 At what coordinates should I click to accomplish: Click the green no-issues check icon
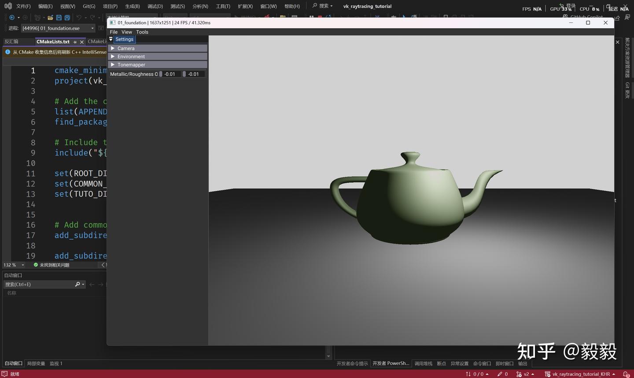pyautogui.click(x=36, y=265)
